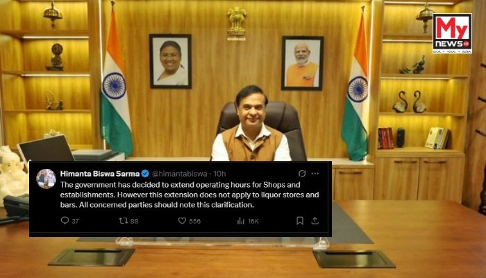This screenshot has width=486, height=278.
Task: Click the left framed portrait on the wall
Action: 170,61
